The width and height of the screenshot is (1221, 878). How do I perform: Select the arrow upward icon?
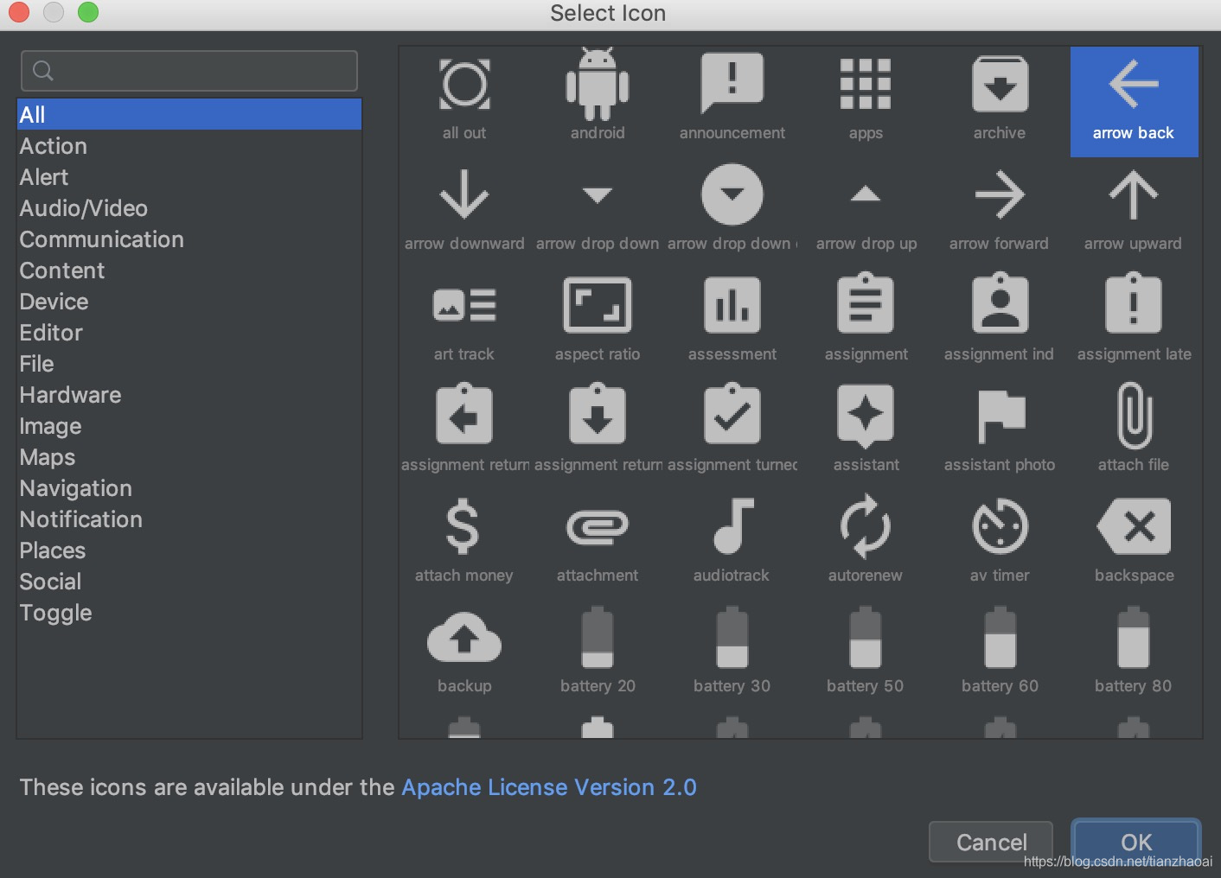coord(1134,194)
